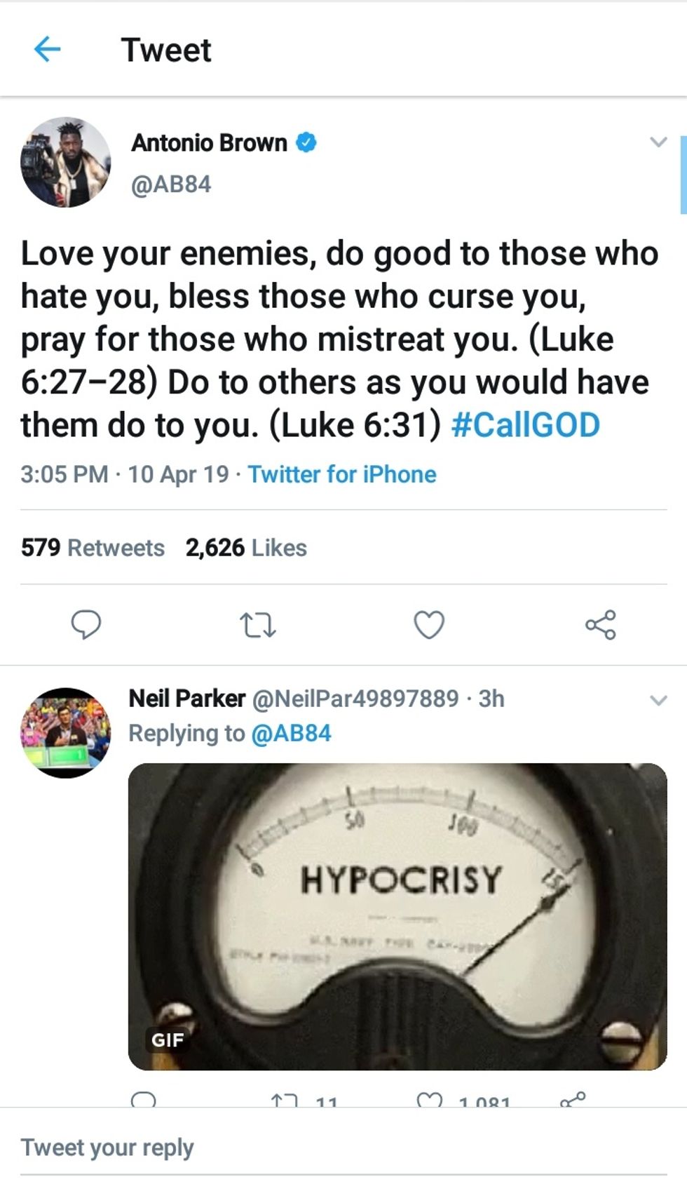Like Antonio Brown's tweet
Screen dimensions: 687x1184
point(429,624)
